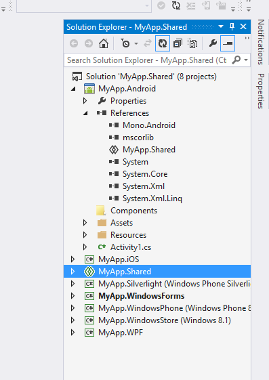The width and height of the screenshot is (269, 380).
Task: Open the search options dropdown arrow
Action: pyautogui.click(x=246, y=60)
